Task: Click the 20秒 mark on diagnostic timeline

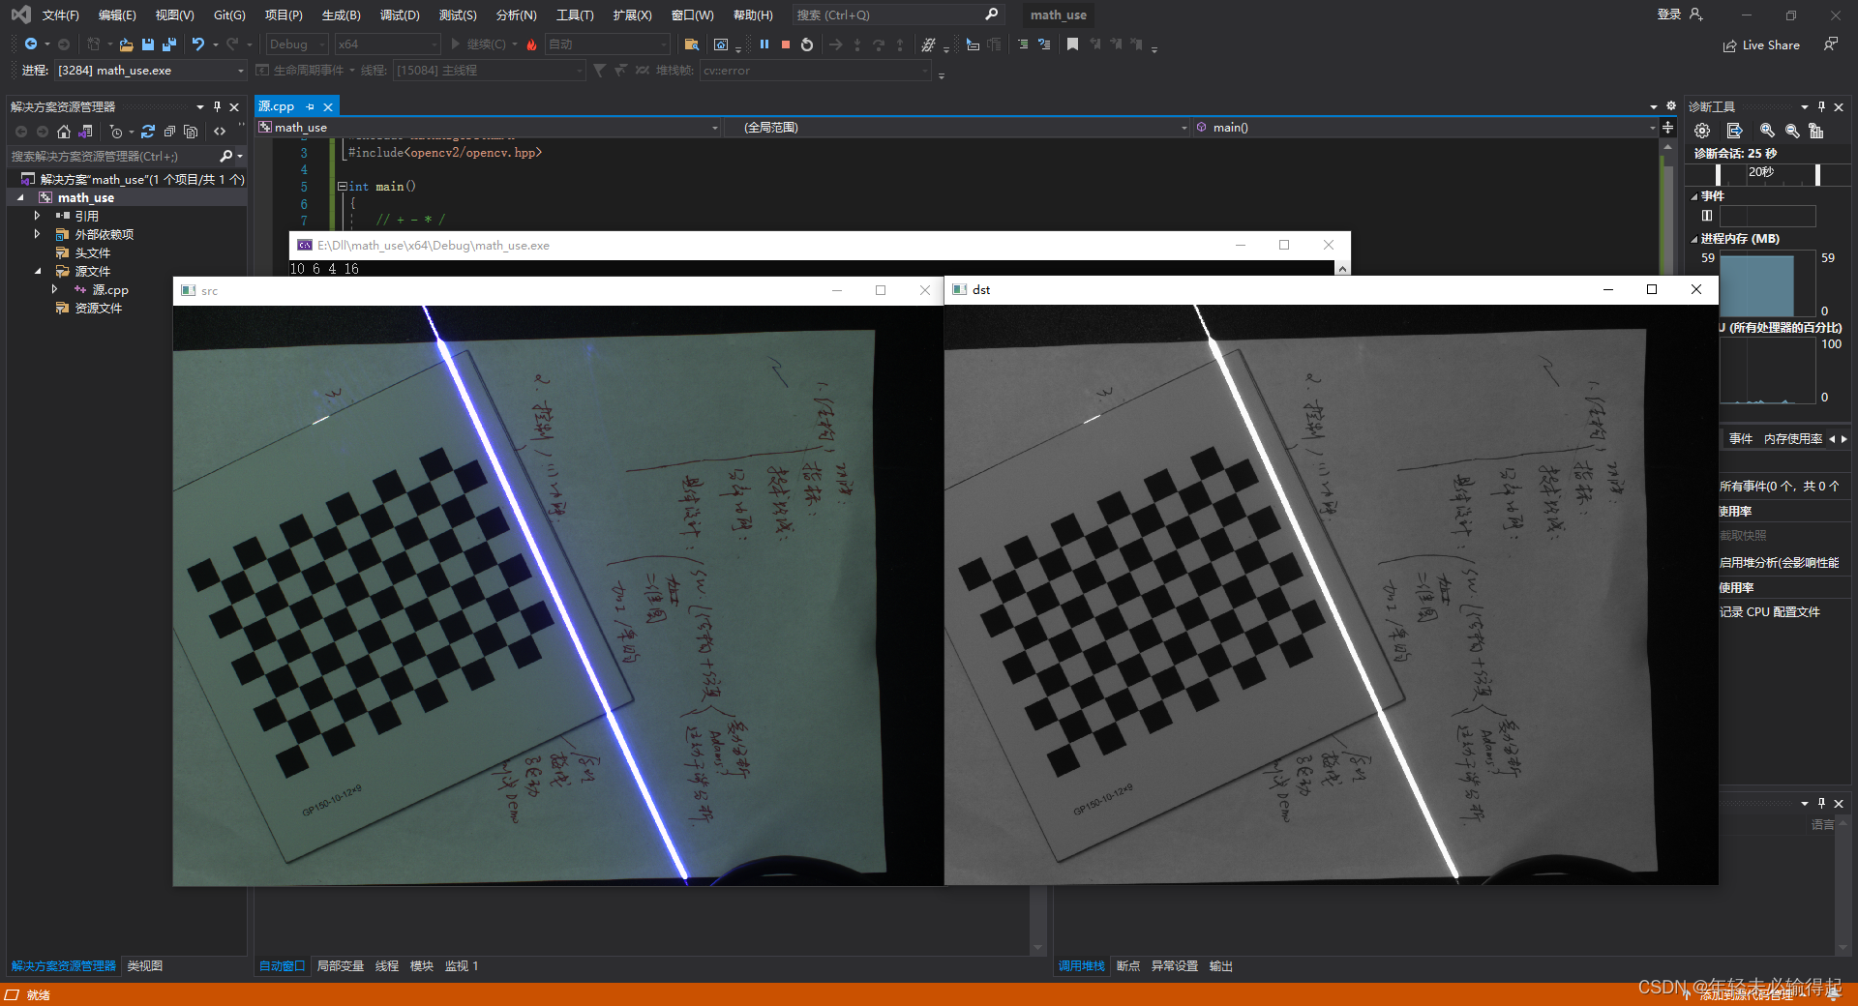Action: point(1761,172)
